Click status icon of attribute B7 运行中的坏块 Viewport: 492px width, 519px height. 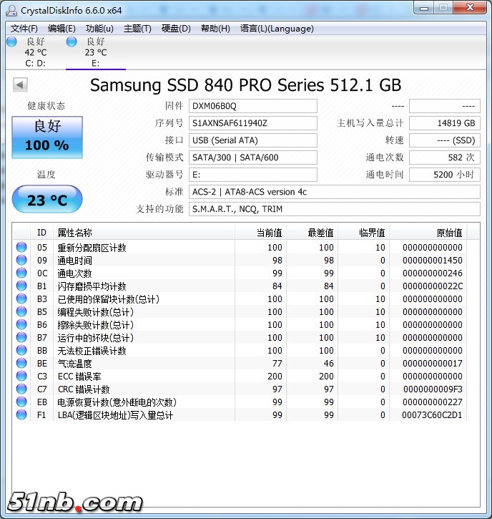21,337
